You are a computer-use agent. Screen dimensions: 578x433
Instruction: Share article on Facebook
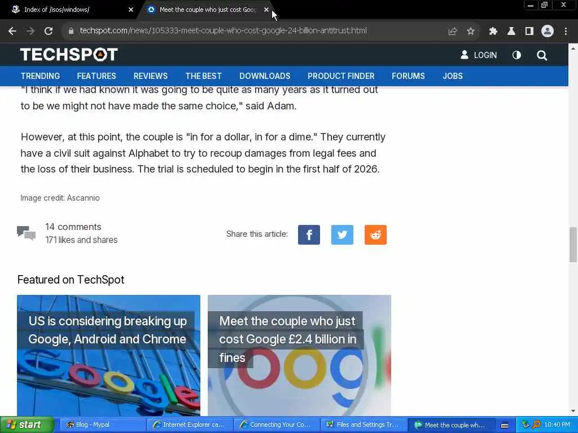[x=309, y=235]
